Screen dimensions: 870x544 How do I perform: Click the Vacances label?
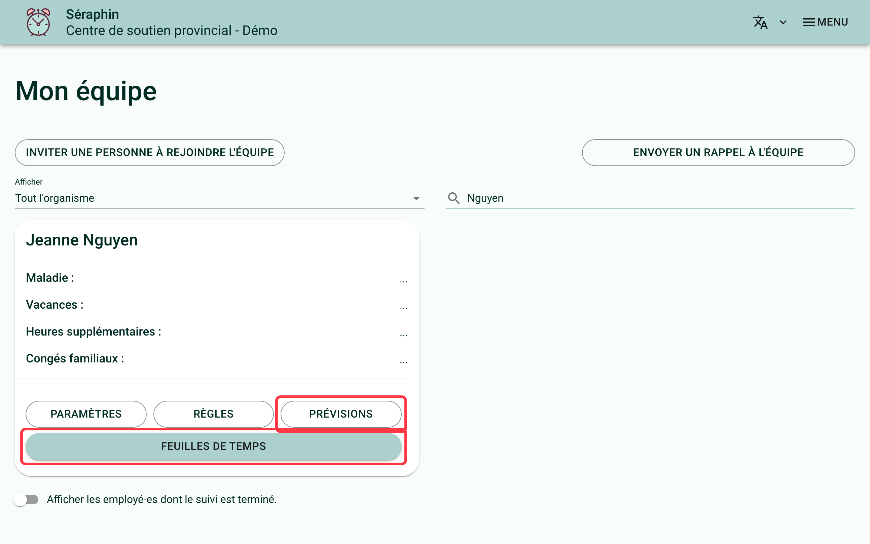pyautogui.click(x=55, y=305)
